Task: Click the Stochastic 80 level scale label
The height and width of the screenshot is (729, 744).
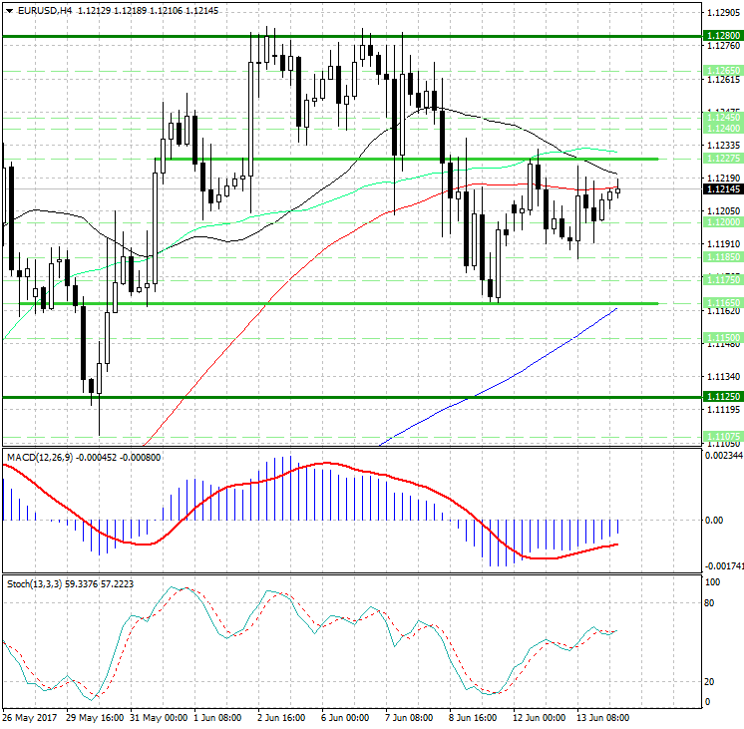Action: click(709, 603)
